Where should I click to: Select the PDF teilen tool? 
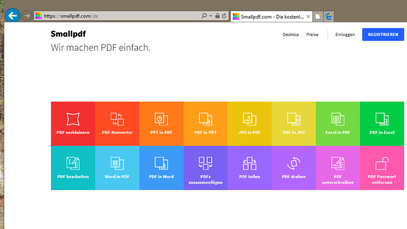click(x=250, y=167)
